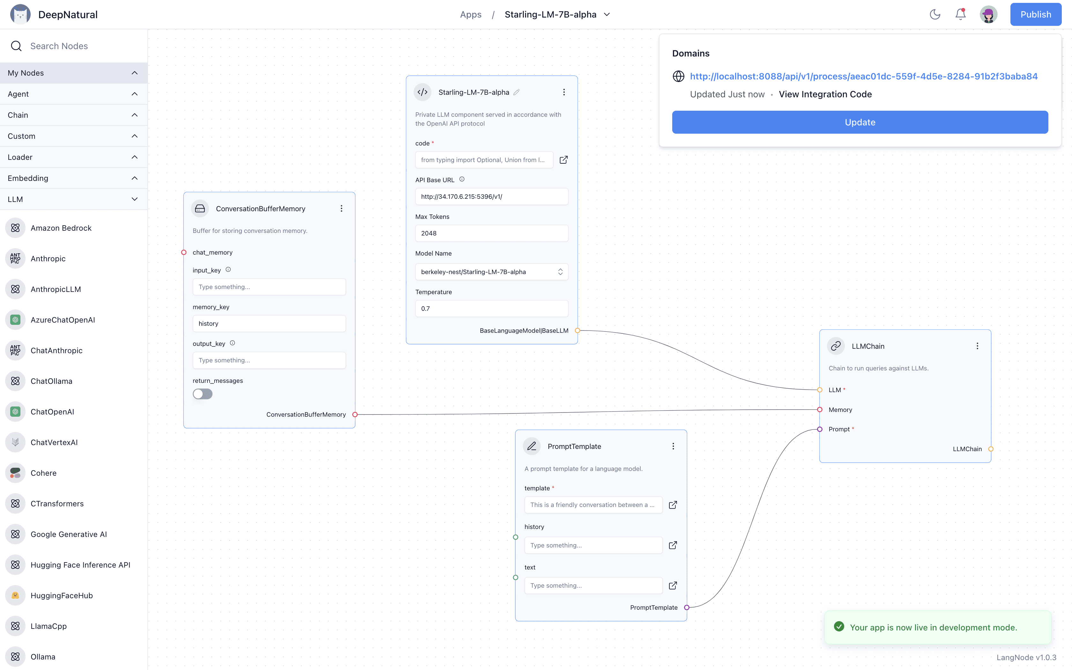The width and height of the screenshot is (1072, 670).
Task: Open user avatar menu
Action: pos(988,15)
